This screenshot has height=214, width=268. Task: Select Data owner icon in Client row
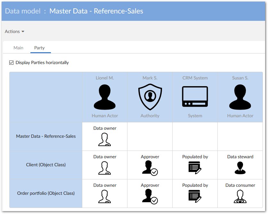105,168
